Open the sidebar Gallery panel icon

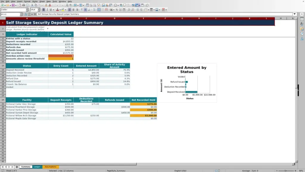(x=302, y=29)
